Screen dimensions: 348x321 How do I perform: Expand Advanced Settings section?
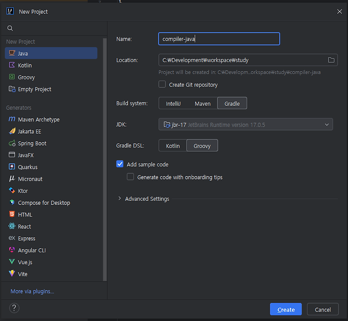point(120,199)
